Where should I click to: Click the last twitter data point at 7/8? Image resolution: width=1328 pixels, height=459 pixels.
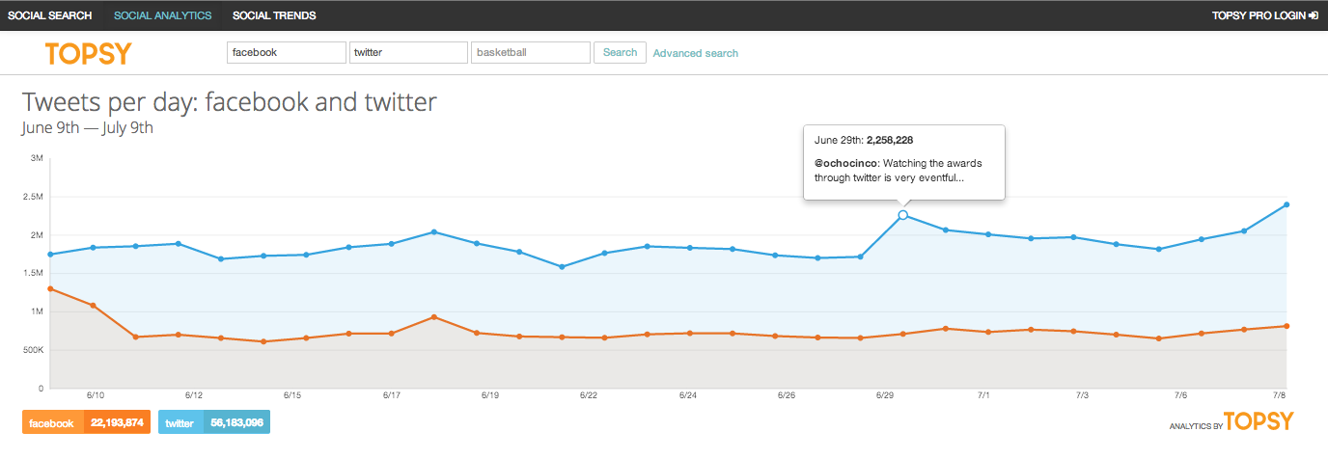pyautogui.click(x=1286, y=204)
